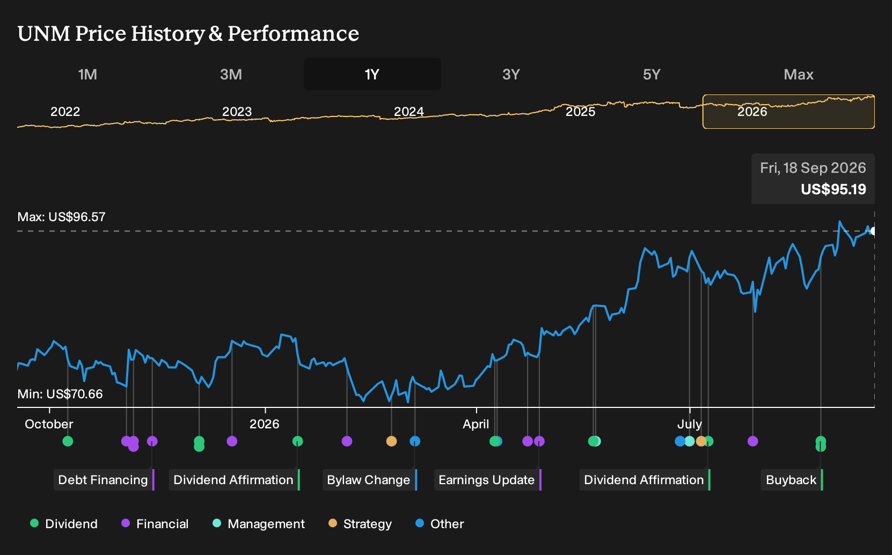This screenshot has height=555, width=892.
Task: Click the purple financial dot in August
Action: tap(753, 441)
